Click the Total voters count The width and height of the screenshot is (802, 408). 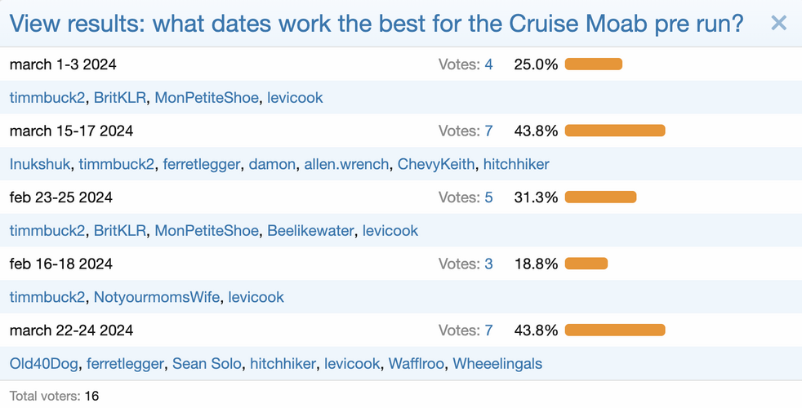pyautogui.click(x=91, y=396)
